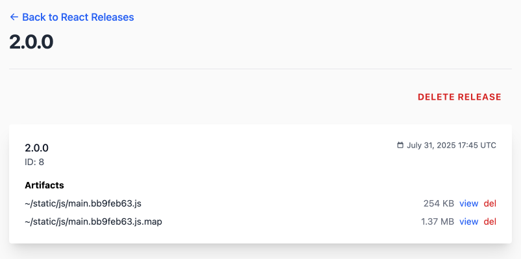This screenshot has width=521, height=259.
Task: Click the left arrow back icon
Action: [x=14, y=17]
